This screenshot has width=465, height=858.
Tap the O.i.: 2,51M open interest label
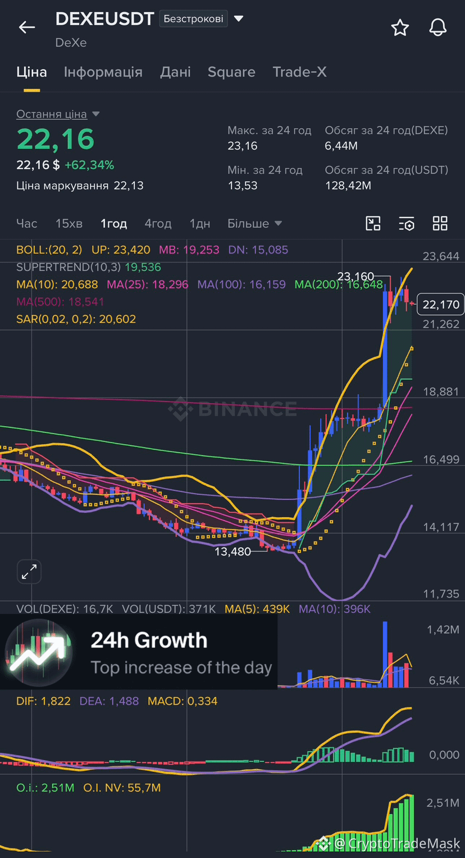point(45,788)
